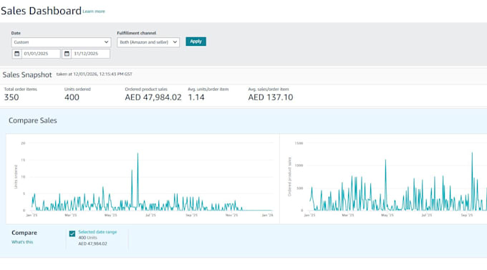Click the Total order items value 350

(11, 97)
